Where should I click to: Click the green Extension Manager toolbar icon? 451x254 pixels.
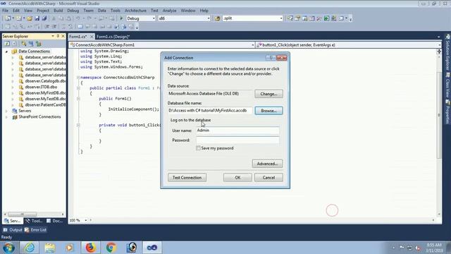pyautogui.click(x=326, y=18)
